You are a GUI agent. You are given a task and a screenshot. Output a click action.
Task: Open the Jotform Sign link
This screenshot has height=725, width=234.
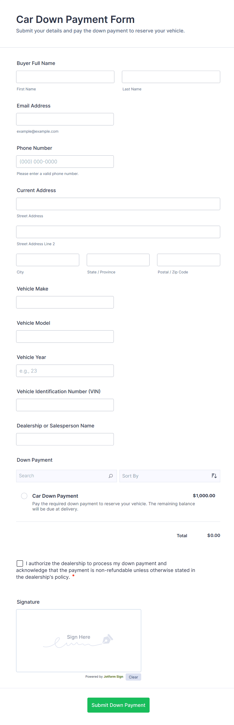point(113,677)
